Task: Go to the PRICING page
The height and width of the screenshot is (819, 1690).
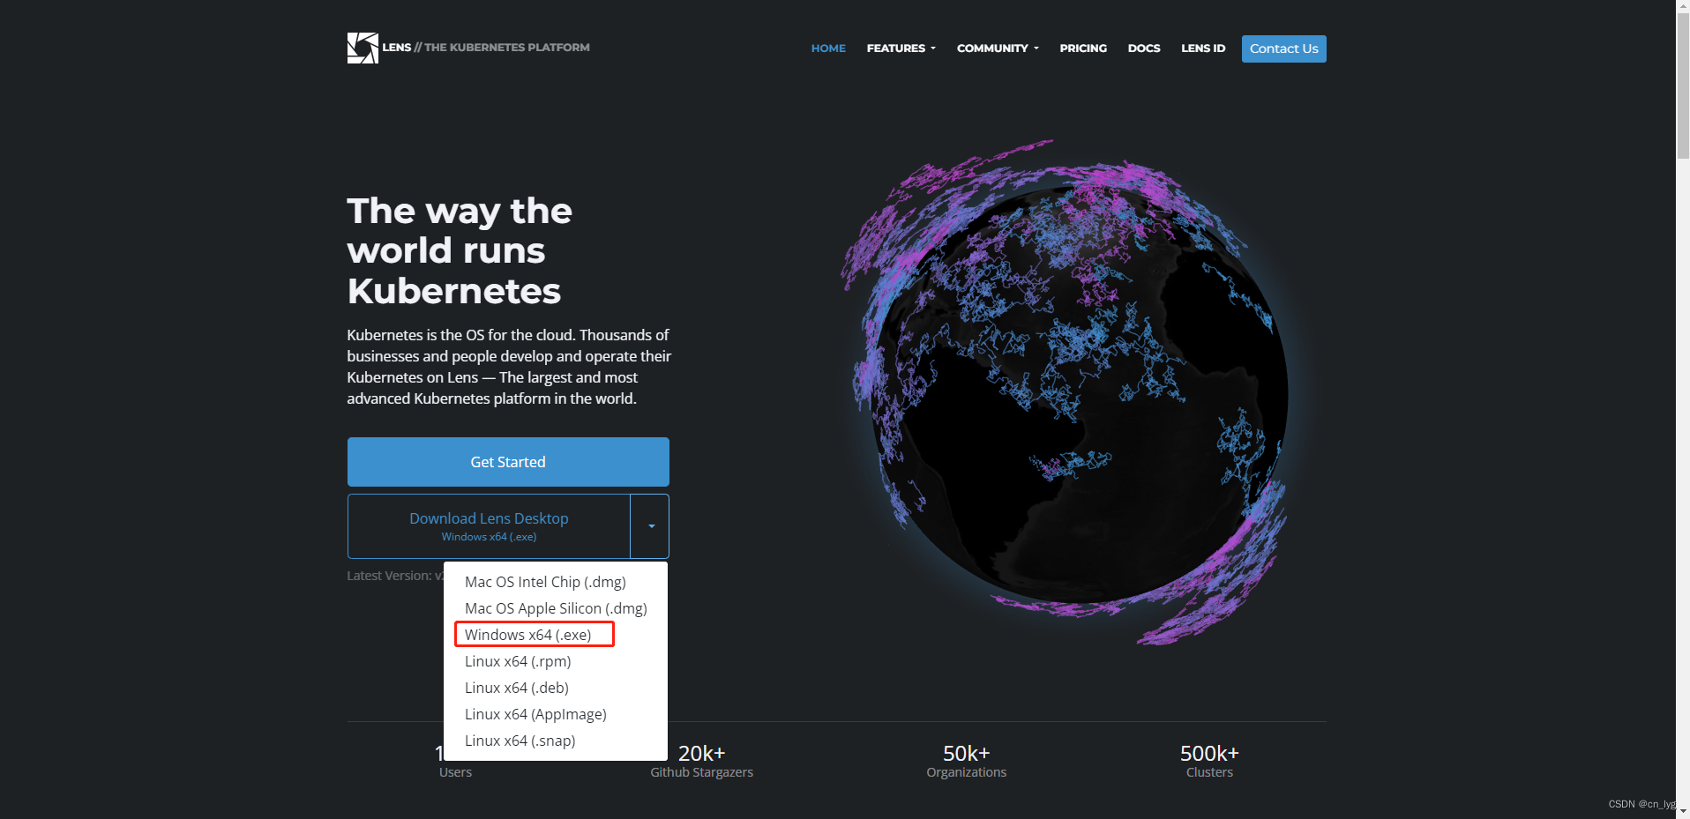Action: (x=1083, y=48)
